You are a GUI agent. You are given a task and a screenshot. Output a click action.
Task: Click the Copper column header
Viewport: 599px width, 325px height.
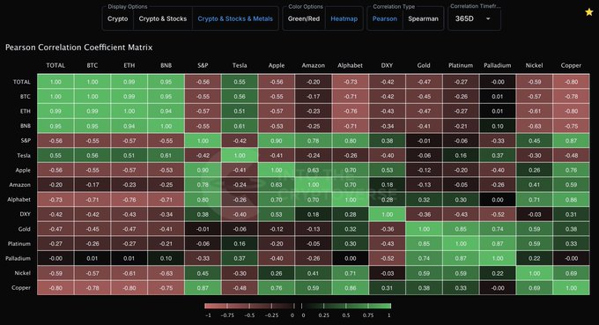pos(571,65)
